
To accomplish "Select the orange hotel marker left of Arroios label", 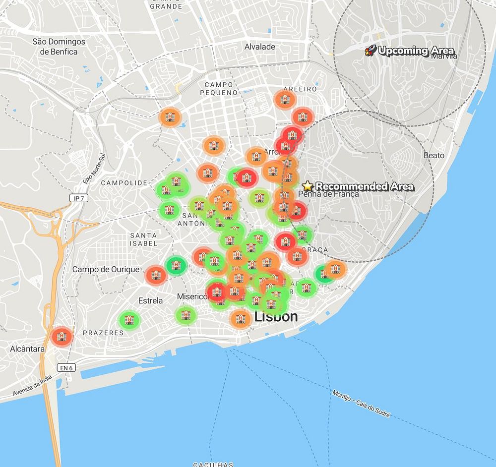I will tap(256, 156).
